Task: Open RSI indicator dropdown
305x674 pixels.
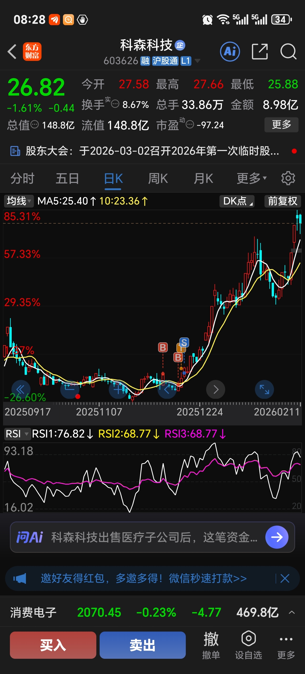Action: pyautogui.click(x=17, y=434)
